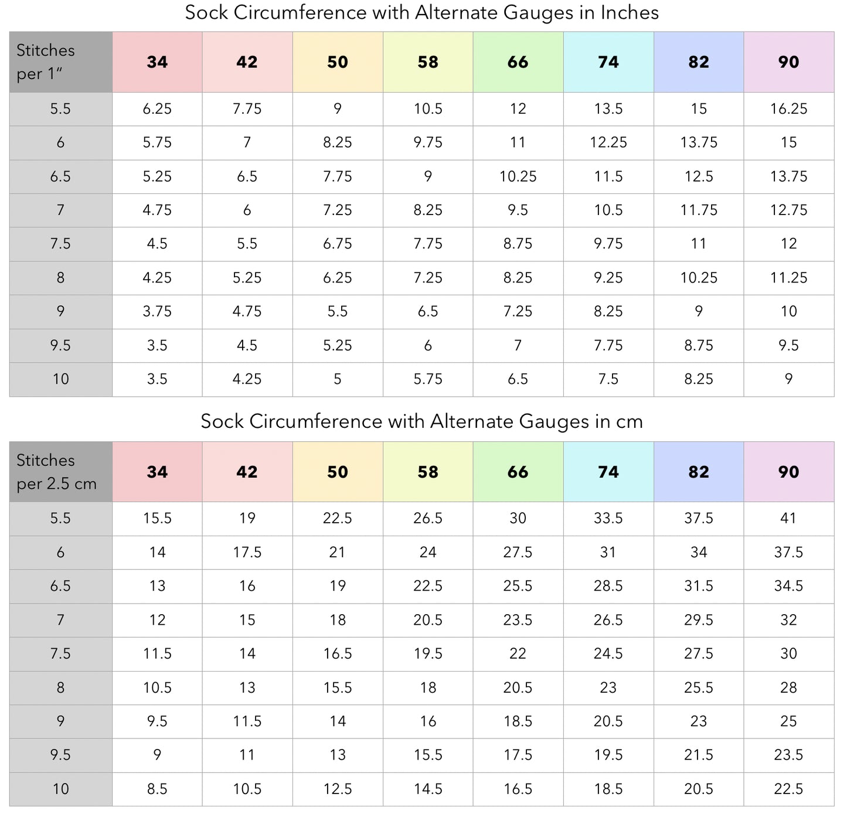Click the 3.75 value in inches table
Image resolution: width=847 pixels, height=814 pixels.
coord(157,312)
